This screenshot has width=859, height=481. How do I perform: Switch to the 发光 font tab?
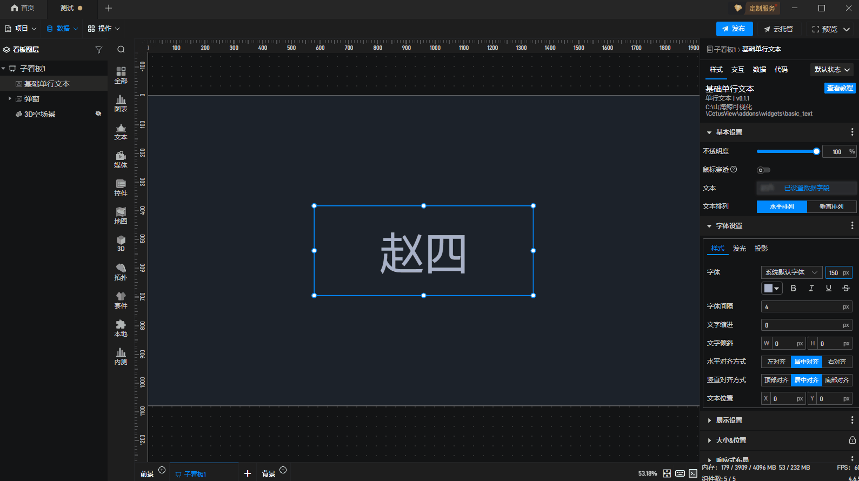tap(739, 249)
